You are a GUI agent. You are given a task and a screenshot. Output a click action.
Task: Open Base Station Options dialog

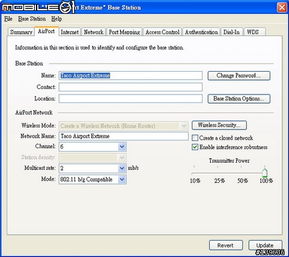pos(239,99)
